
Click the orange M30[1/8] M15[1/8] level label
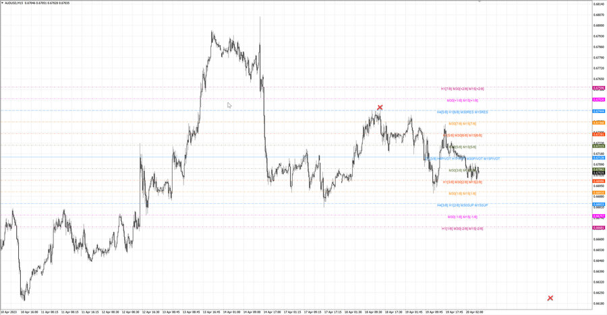(462, 194)
